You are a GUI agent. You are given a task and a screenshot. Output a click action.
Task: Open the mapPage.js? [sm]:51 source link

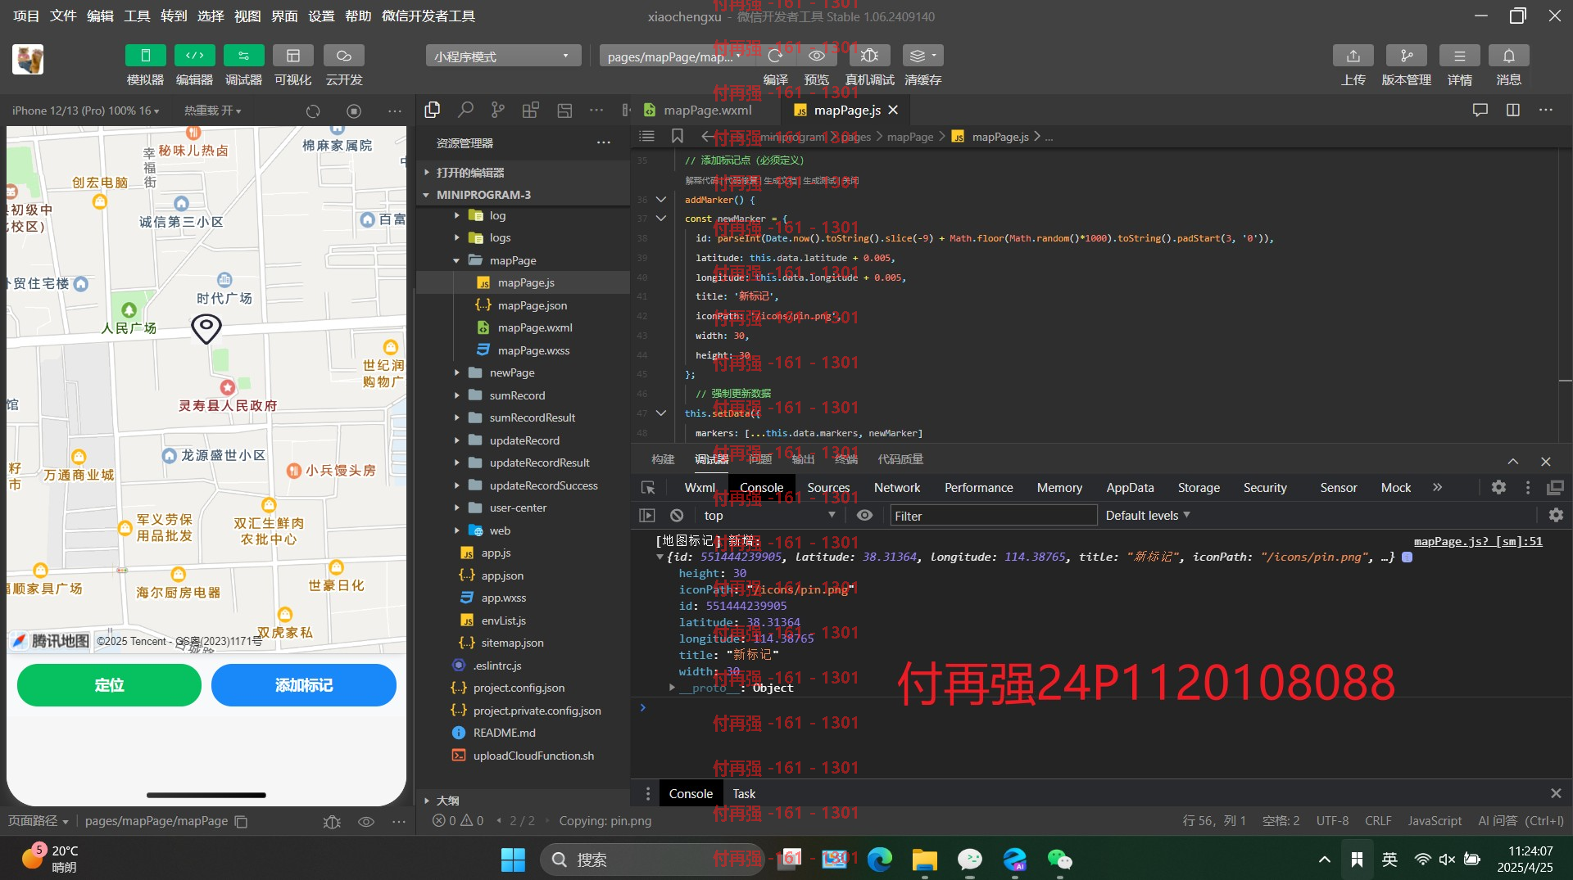(1478, 541)
